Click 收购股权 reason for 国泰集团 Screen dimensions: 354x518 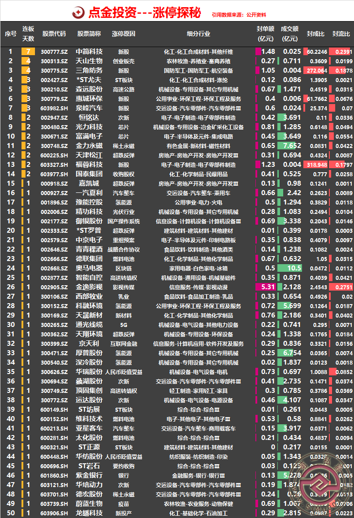click(124, 174)
